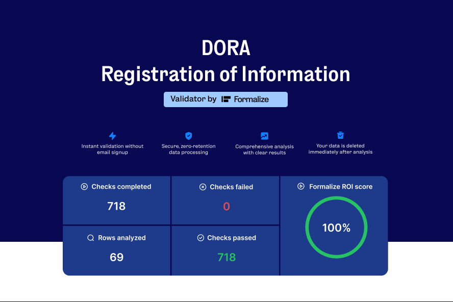Click the shield secure processing icon
The width and height of the screenshot is (453, 302).
188,136
